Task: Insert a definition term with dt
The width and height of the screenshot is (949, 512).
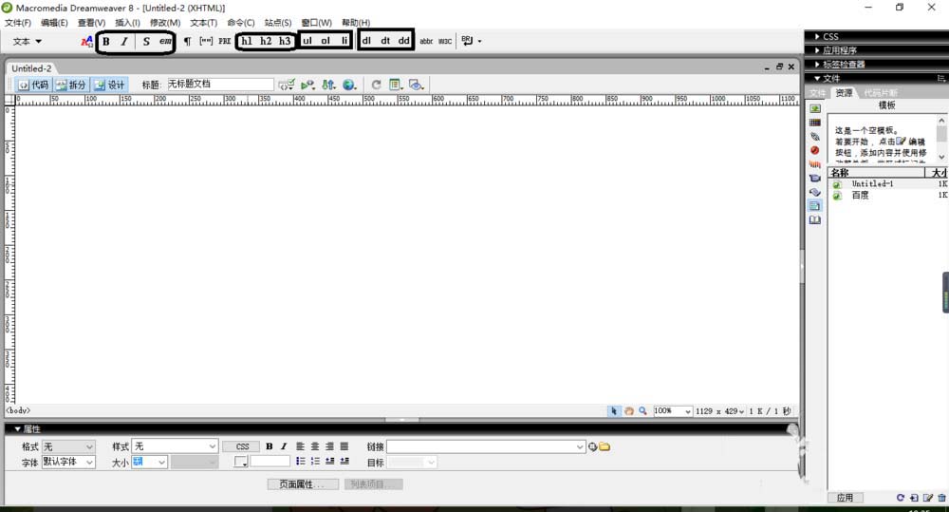Action: pos(385,41)
